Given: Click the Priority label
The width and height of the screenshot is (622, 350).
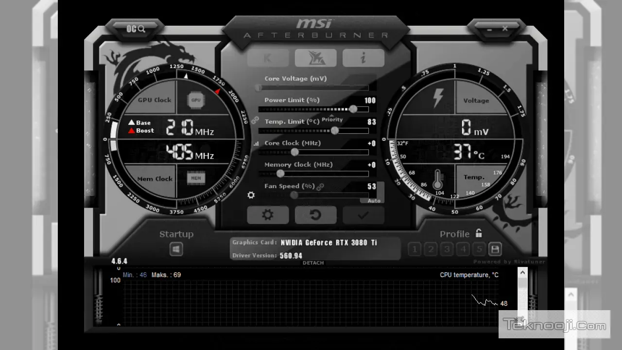Looking at the screenshot, I should [332, 120].
